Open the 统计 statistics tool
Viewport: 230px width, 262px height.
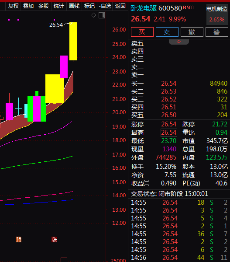(x=58, y=6)
